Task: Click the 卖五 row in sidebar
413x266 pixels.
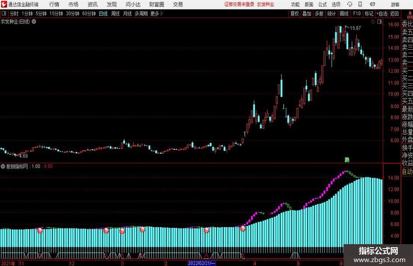Action: [407, 32]
